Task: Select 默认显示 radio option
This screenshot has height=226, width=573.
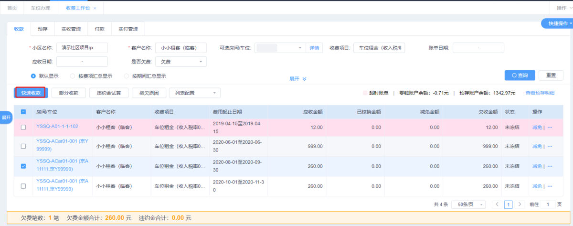Action: [x=33, y=76]
